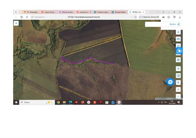The height and width of the screenshot is (138, 196).
Task: Switch to the 'Главная стран' browser tab
Action: (x=101, y=12)
